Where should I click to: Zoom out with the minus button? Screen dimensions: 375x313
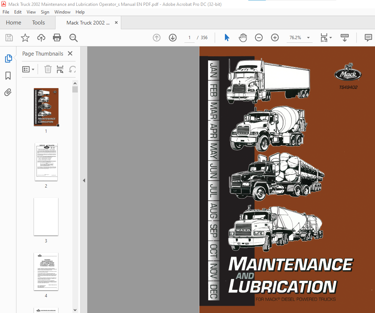pos(259,38)
